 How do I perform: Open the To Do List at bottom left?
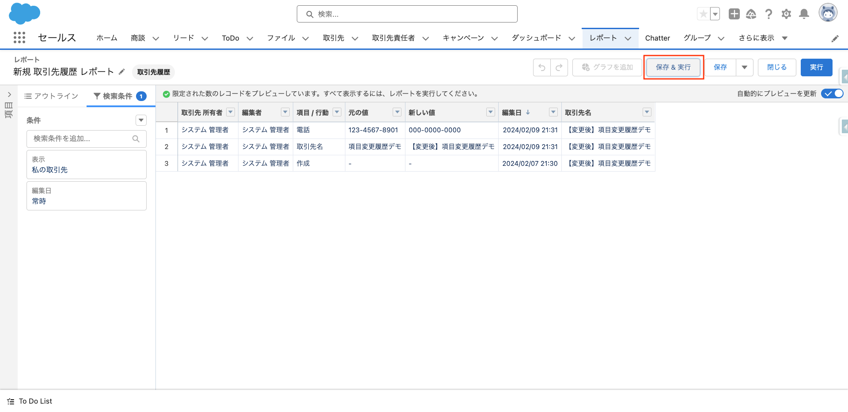(x=35, y=401)
